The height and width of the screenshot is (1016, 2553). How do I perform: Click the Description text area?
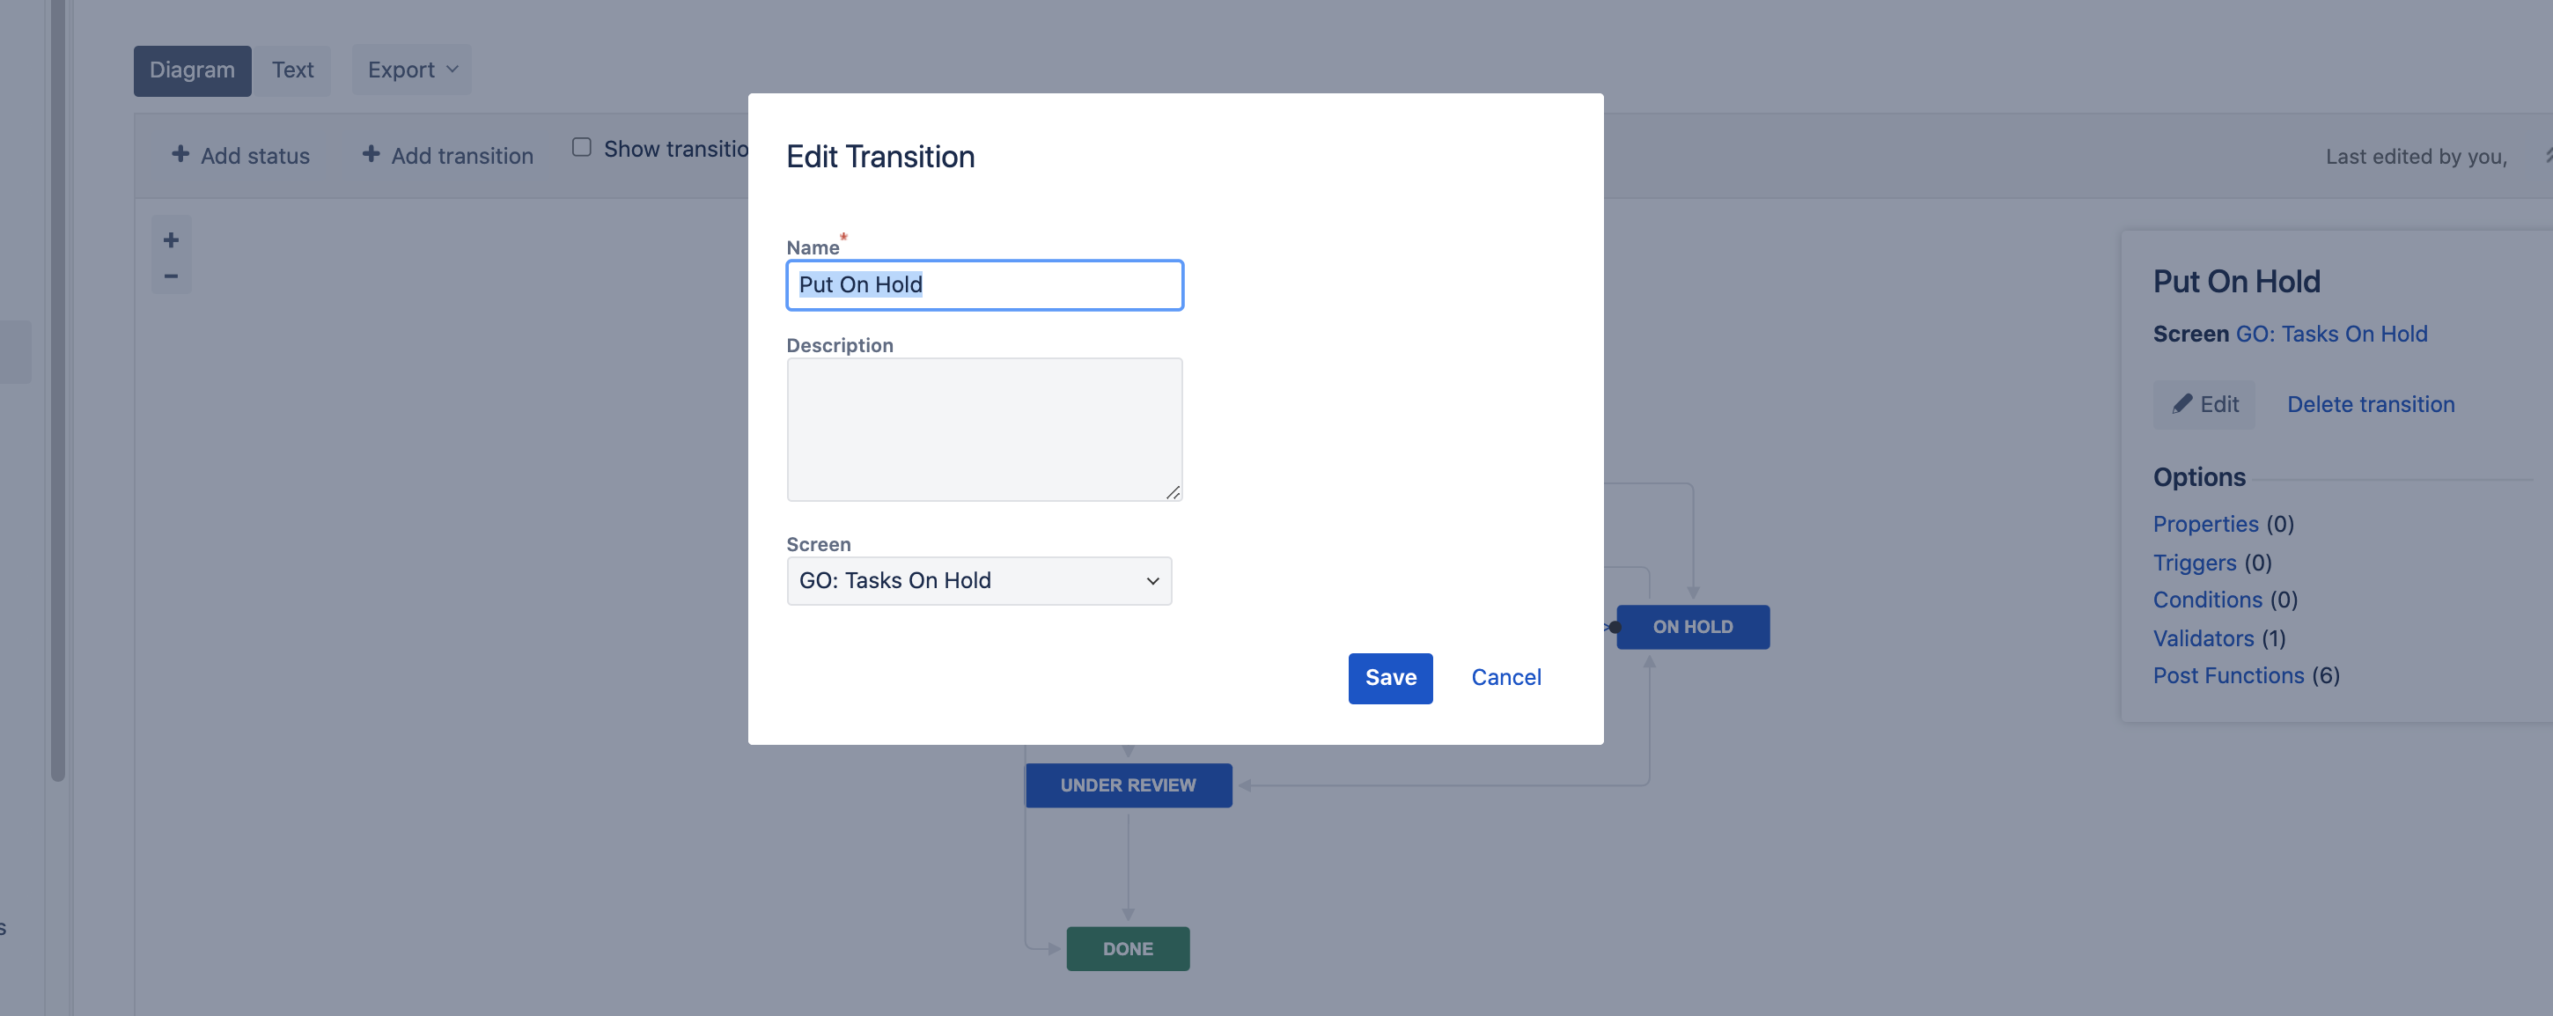983,429
